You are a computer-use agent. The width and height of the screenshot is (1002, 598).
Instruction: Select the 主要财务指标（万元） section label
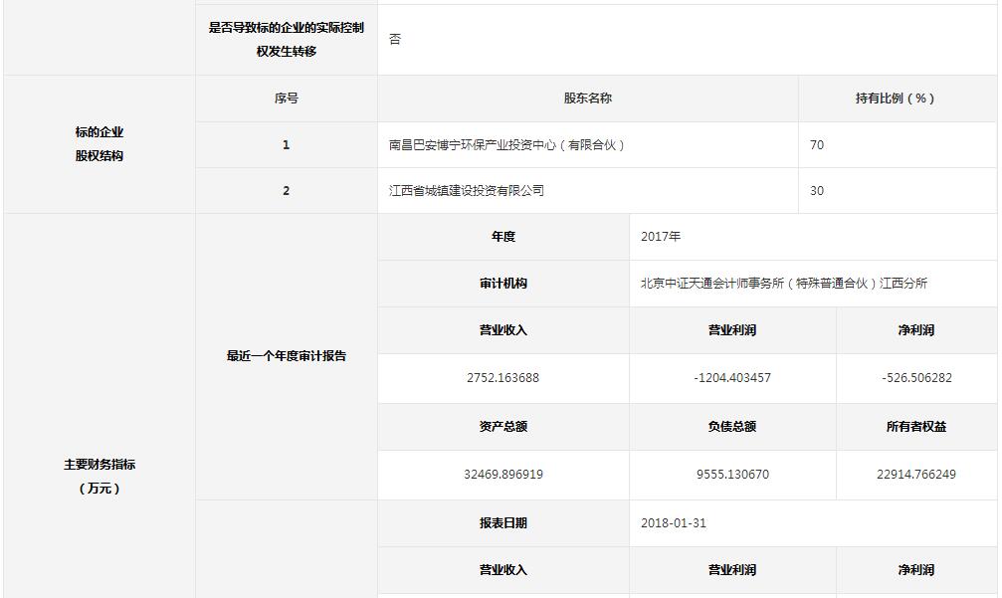click(100, 476)
